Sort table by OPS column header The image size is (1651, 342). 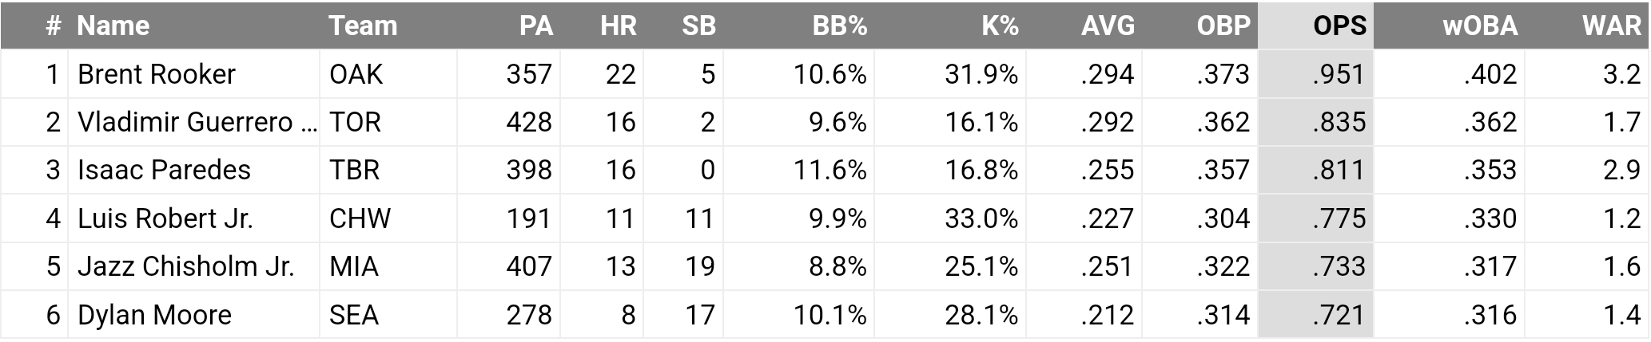pos(1339,26)
